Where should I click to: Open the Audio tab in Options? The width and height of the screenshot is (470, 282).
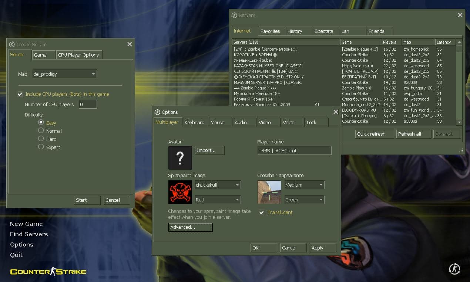tap(244, 122)
